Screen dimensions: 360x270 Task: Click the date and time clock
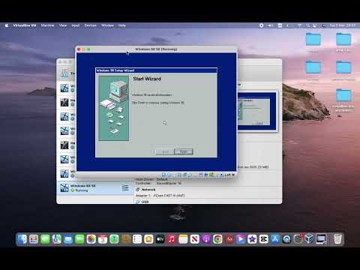[x=342, y=25]
